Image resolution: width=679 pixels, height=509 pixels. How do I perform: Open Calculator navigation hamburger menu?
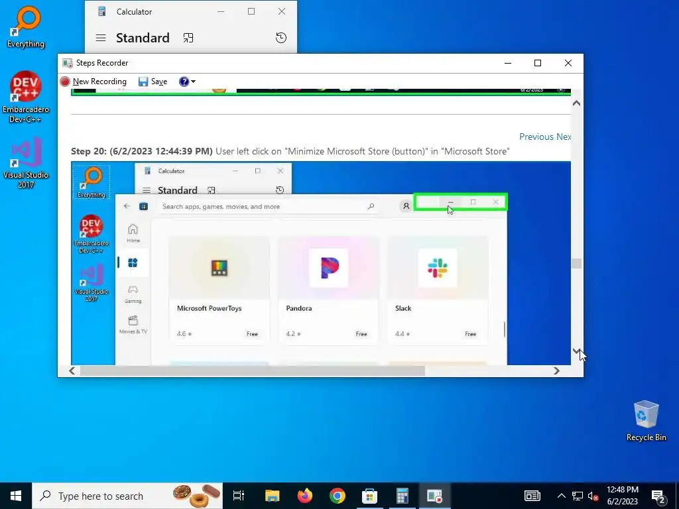point(101,38)
